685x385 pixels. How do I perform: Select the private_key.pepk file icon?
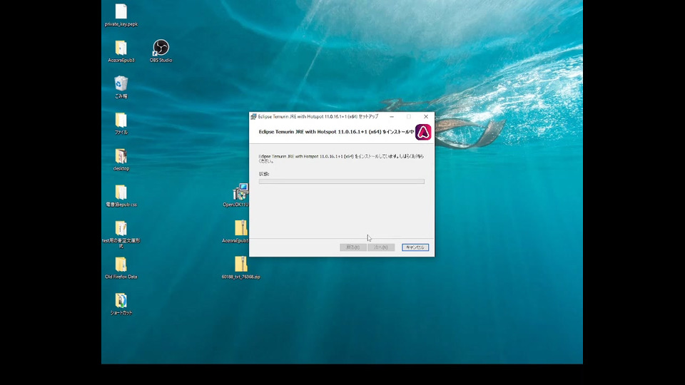coord(121,11)
